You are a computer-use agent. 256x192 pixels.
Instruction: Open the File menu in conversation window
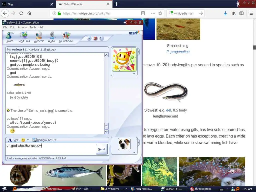5,27
